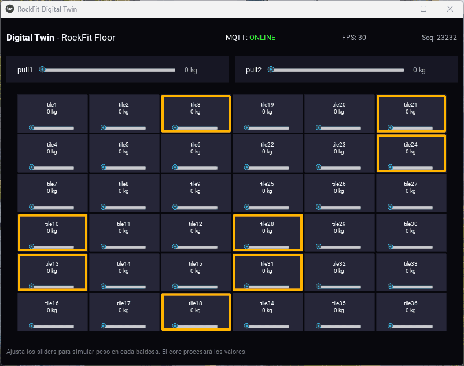Click the tile19 weight slider
The height and width of the screenshot is (366, 464).
(x=267, y=127)
